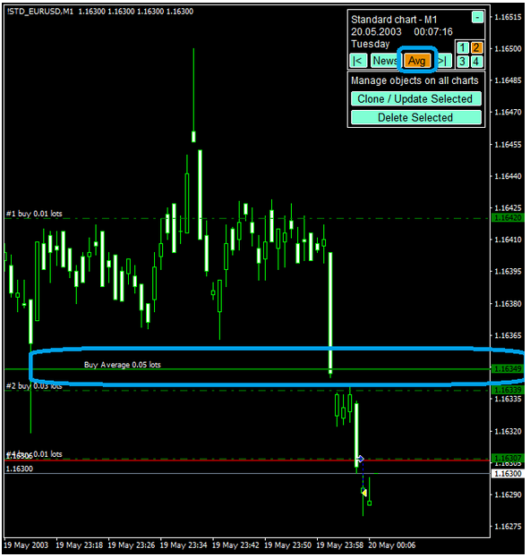Switch to chart layout 1

pos(462,47)
